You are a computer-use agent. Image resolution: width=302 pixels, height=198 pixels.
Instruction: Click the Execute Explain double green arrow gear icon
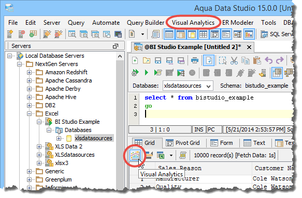coord(135,73)
